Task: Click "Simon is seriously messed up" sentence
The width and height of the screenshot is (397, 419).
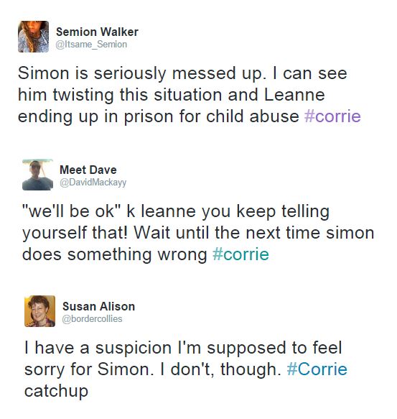Action: pos(142,73)
